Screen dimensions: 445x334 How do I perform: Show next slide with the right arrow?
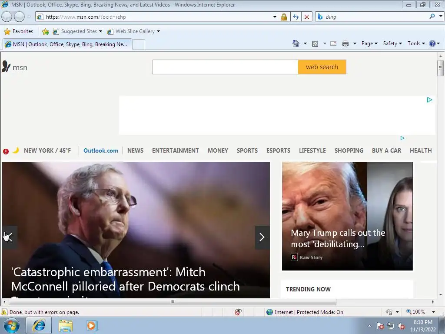tap(262, 237)
